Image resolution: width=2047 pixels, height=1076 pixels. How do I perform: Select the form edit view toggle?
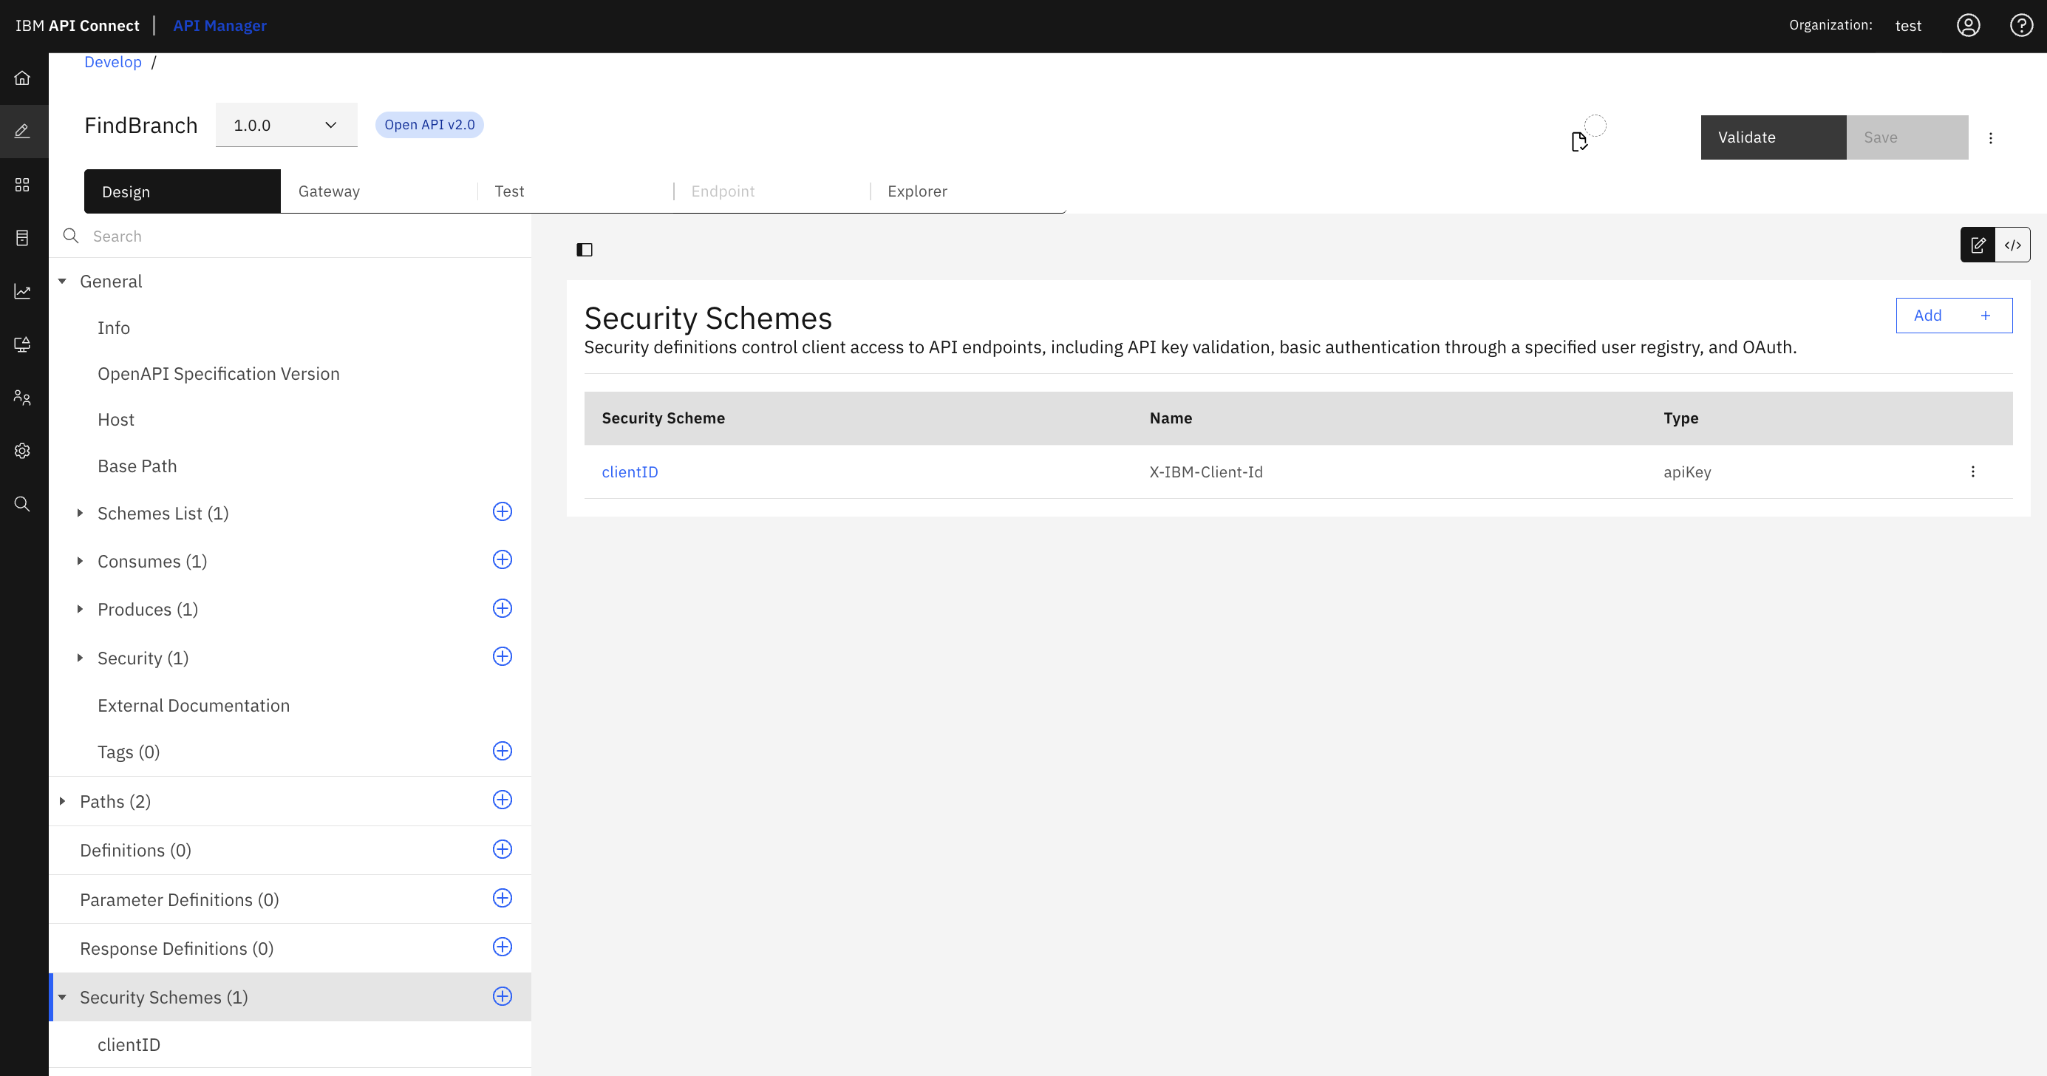pyautogui.click(x=1978, y=245)
